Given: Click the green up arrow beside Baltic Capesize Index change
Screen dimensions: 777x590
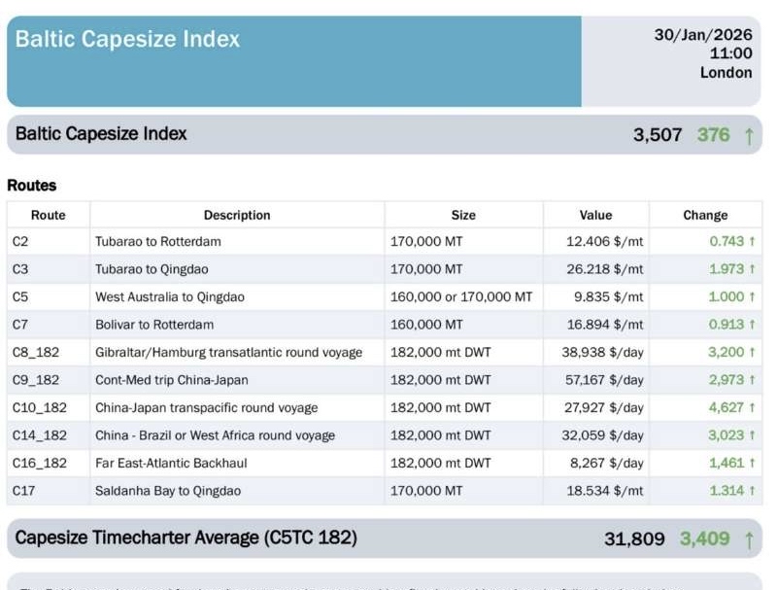Looking at the screenshot, I should point(749,136).
